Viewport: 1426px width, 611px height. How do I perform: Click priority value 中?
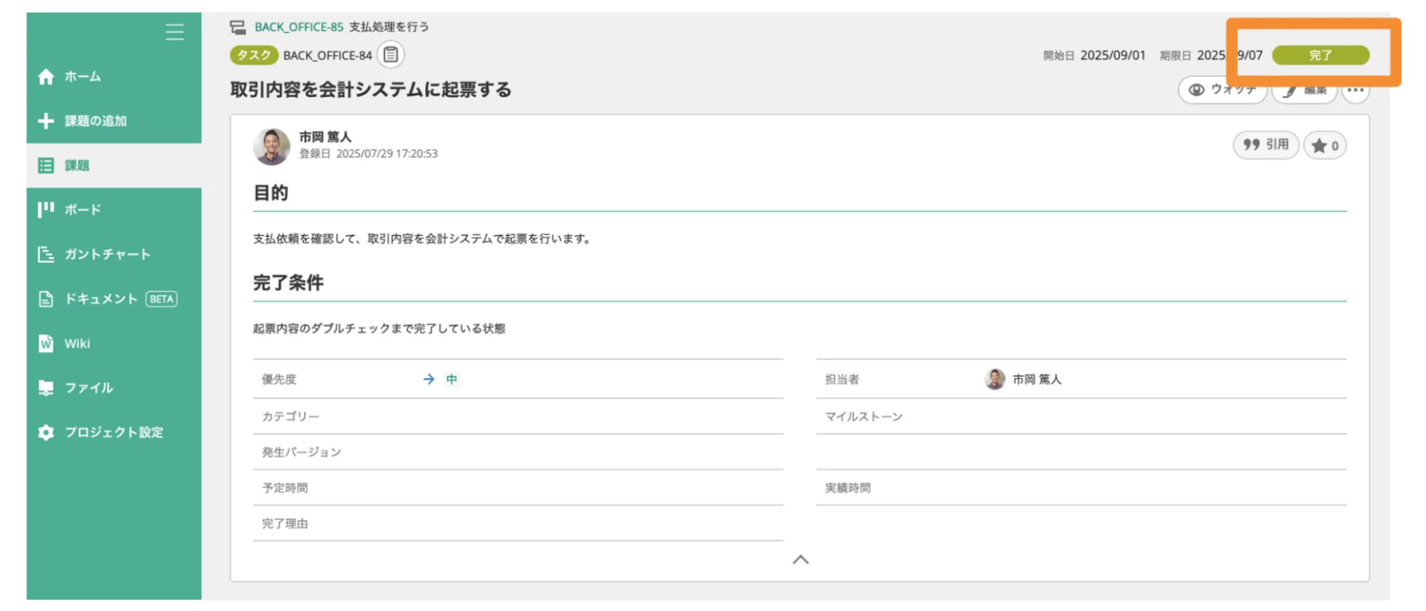pos(452,379)
